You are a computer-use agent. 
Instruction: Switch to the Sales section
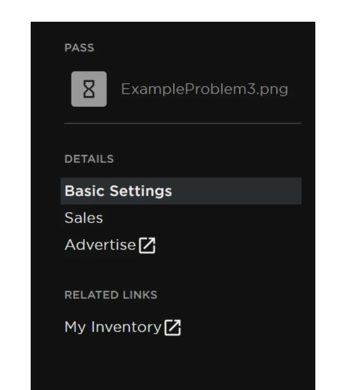[84, 218]
